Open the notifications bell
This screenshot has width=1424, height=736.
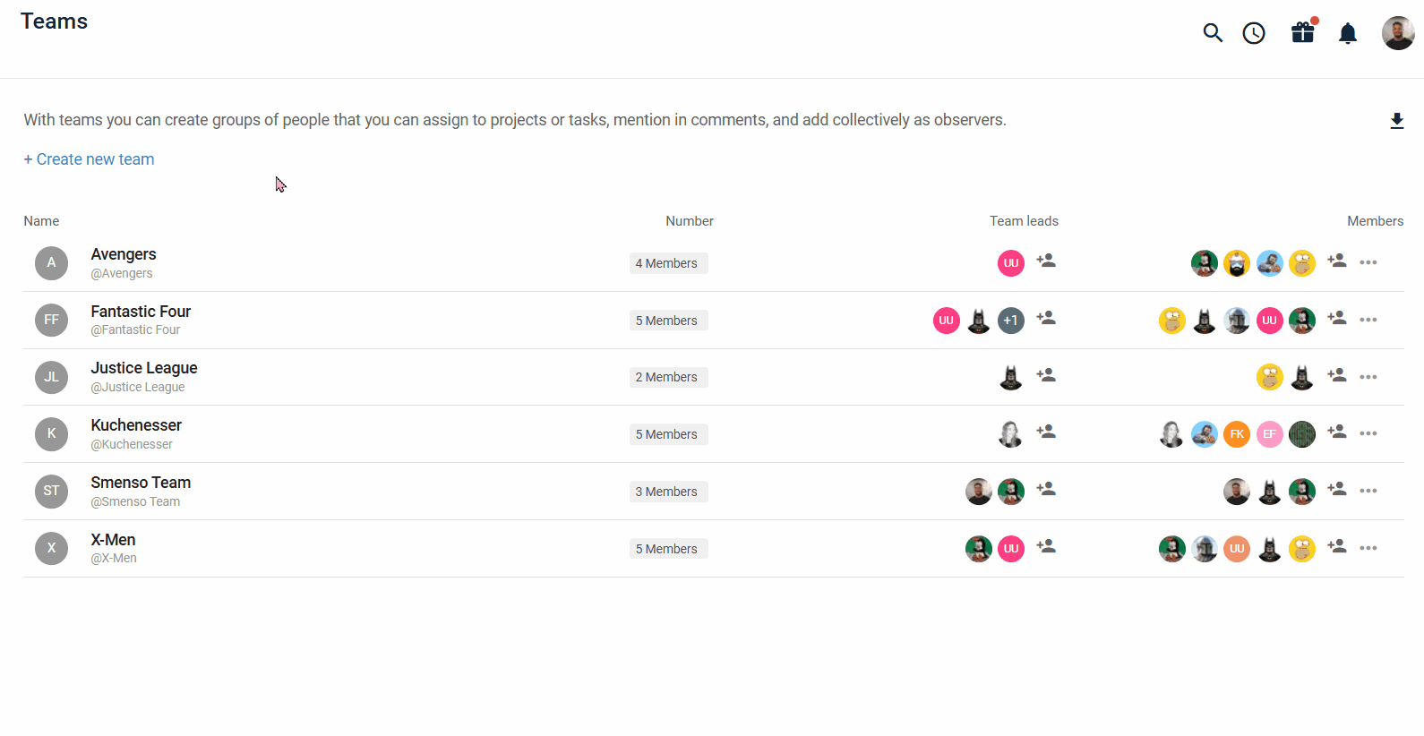[x=1347, y=34]
